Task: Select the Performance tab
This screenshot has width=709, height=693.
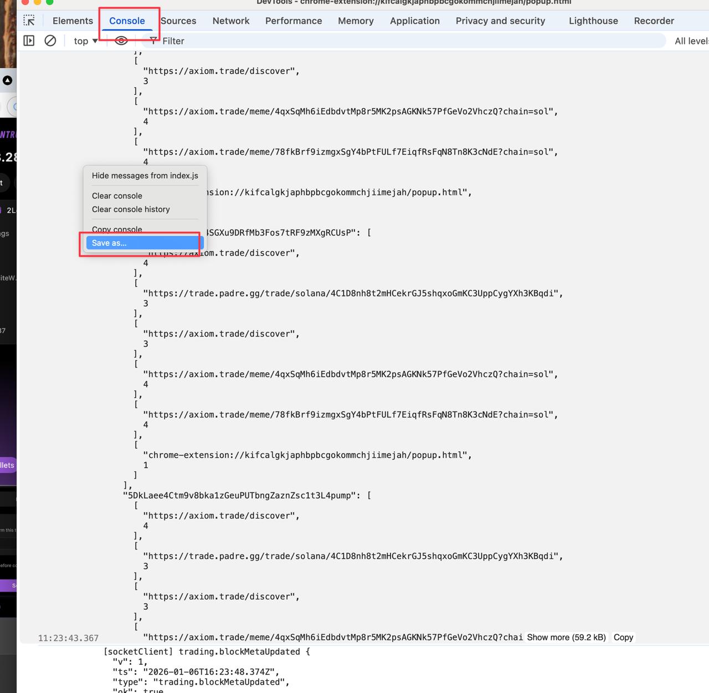Action: click(x=294, y=21)
